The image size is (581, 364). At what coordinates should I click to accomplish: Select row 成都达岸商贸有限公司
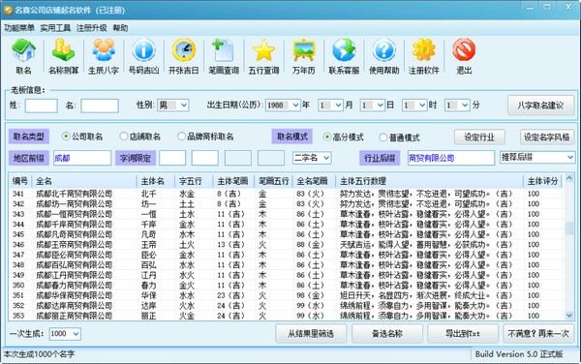[x=286, y=306]
